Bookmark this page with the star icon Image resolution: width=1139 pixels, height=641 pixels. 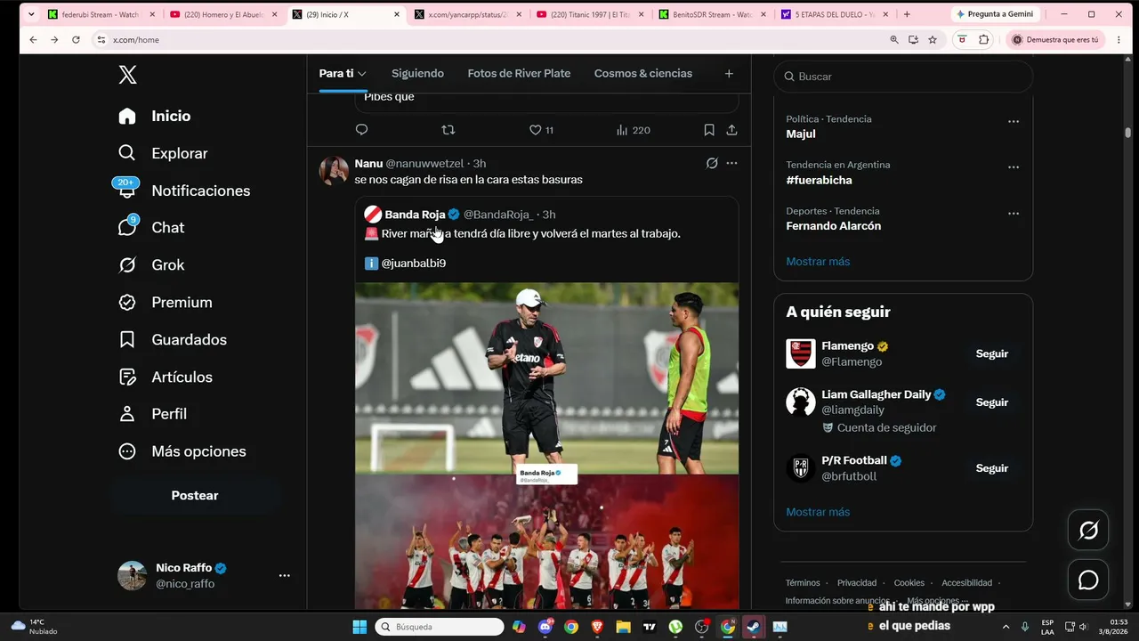tap(933, 40)
